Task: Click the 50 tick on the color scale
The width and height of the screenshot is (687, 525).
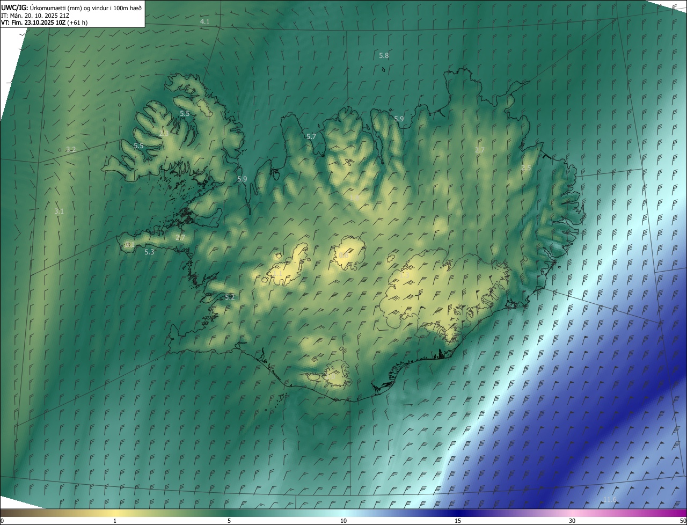Action: [x=683, y=521]
